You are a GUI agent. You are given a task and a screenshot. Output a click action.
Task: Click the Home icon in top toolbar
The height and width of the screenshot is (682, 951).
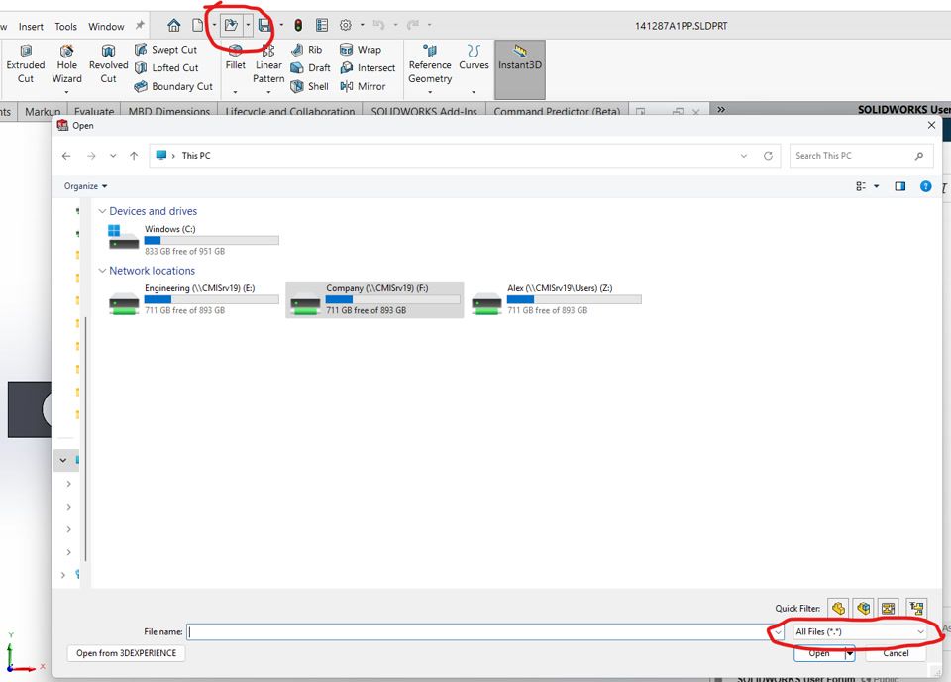[174, 25]
